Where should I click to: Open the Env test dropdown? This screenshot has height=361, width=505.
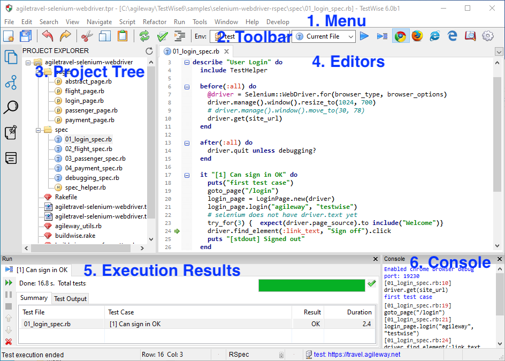coord(250,36)
